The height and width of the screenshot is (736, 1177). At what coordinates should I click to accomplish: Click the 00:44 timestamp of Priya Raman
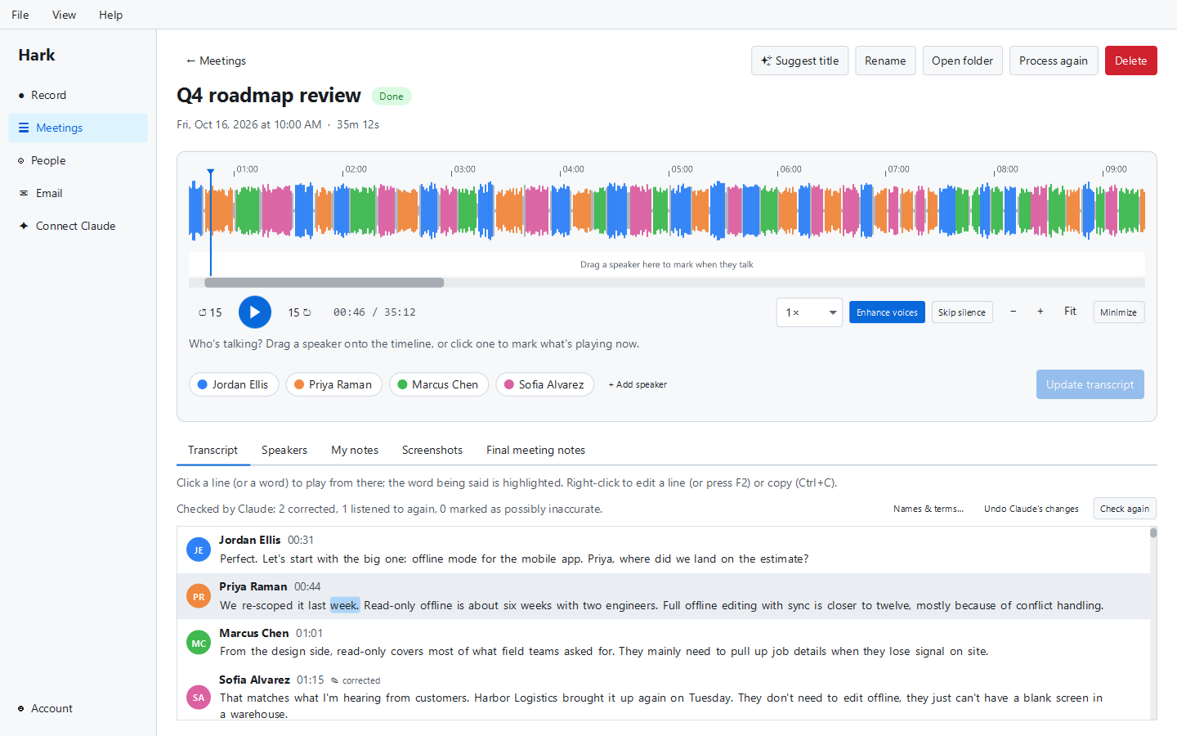[307, 586]
